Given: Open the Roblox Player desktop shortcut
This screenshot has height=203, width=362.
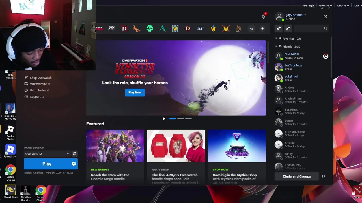Looking at the screenshot, I should [x=10, y=151].
